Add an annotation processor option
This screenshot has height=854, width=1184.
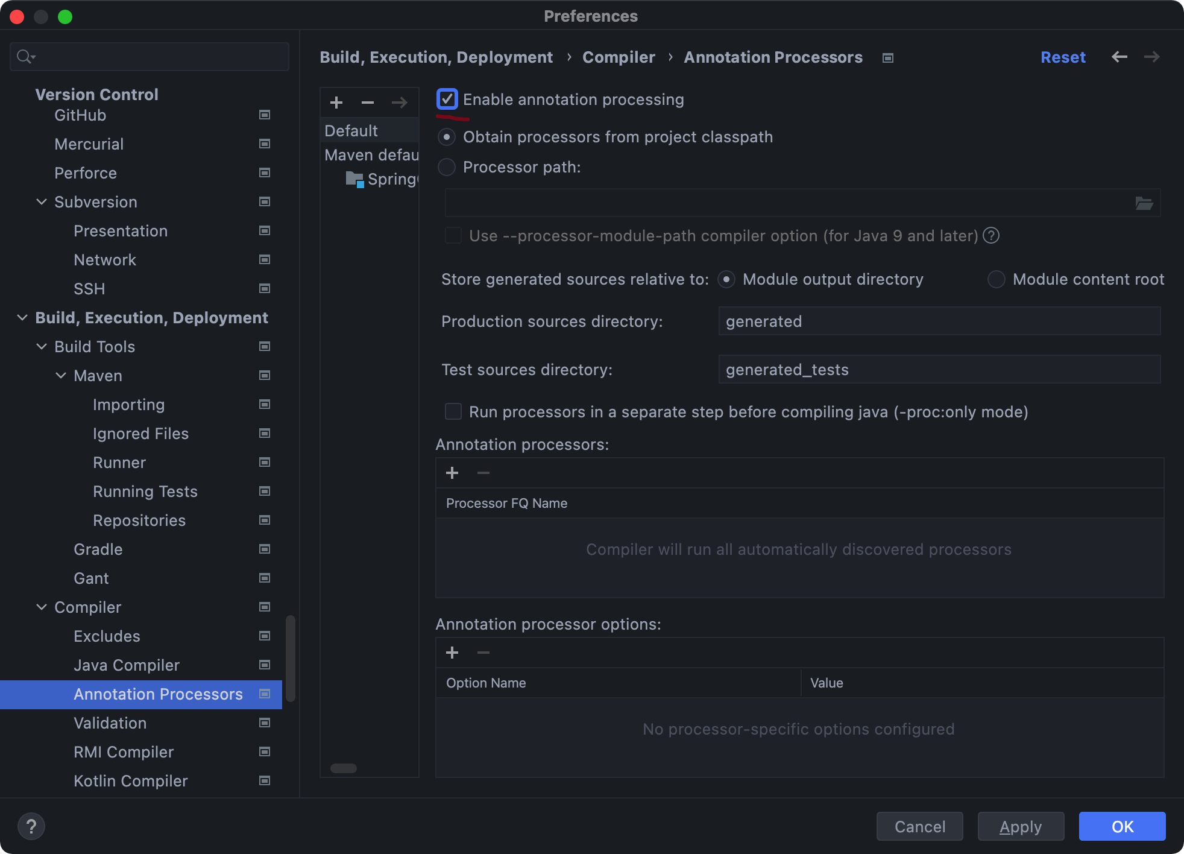pos(452,653)
